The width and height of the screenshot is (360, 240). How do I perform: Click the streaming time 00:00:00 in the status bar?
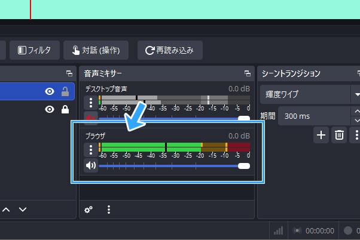coord(320,231)
